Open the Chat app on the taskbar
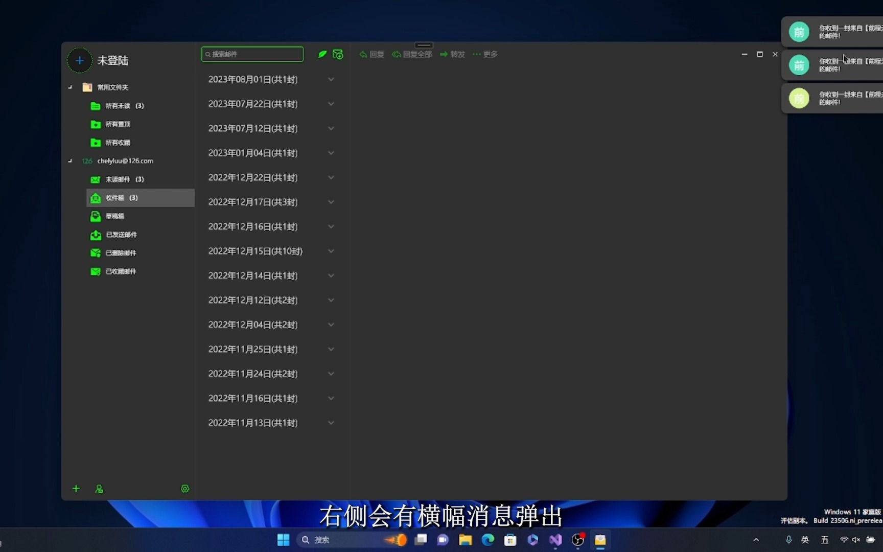 pos(443,540)
